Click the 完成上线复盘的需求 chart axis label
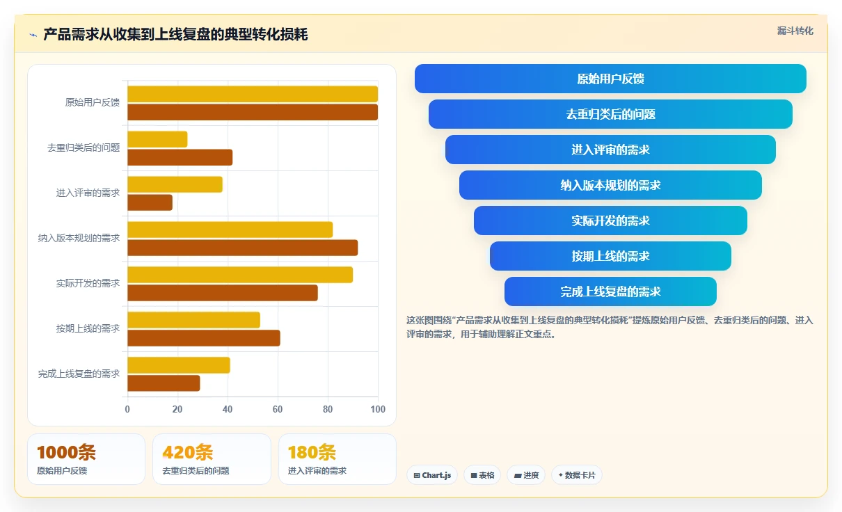 coord(79,374)
